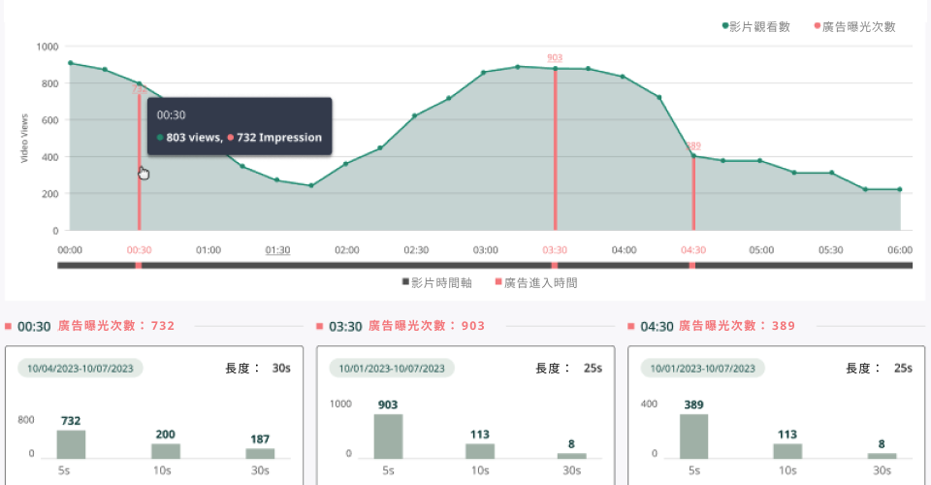The image size is (931, 485).
Task: Click the 732 bar in the 00:30 card
Action: pyautogui.click(x=71, y=444)
